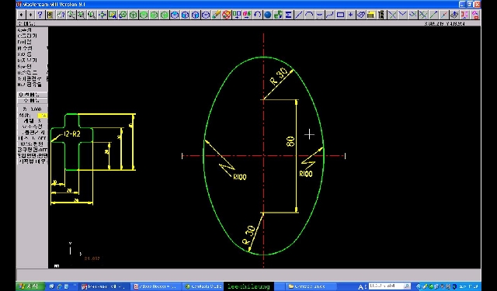The height and width of the screenshot is (291, 497).
Task: Click the blue question mark help icon
Action: coord(40,15)
